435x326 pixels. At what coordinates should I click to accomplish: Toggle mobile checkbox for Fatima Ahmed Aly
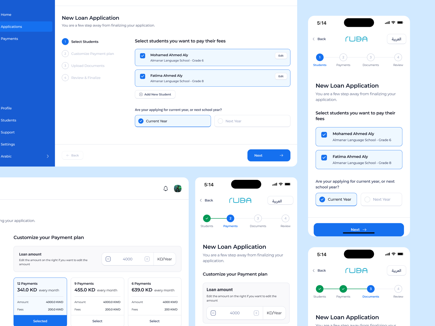point(324,158)
